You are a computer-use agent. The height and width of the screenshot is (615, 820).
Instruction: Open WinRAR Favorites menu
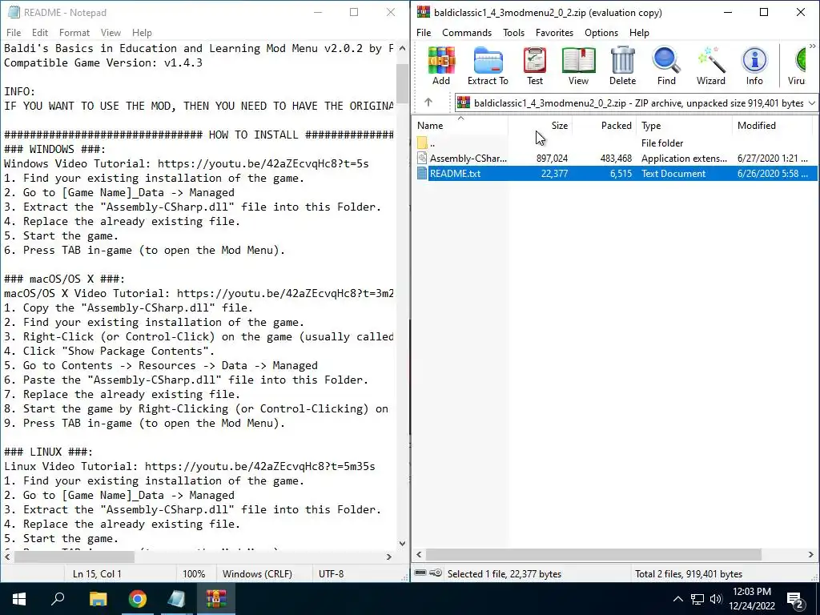[554, 32]
